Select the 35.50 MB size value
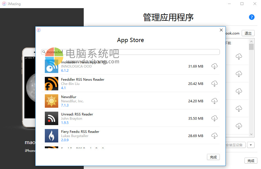This screenshot has height=169, width=261. 195,118
